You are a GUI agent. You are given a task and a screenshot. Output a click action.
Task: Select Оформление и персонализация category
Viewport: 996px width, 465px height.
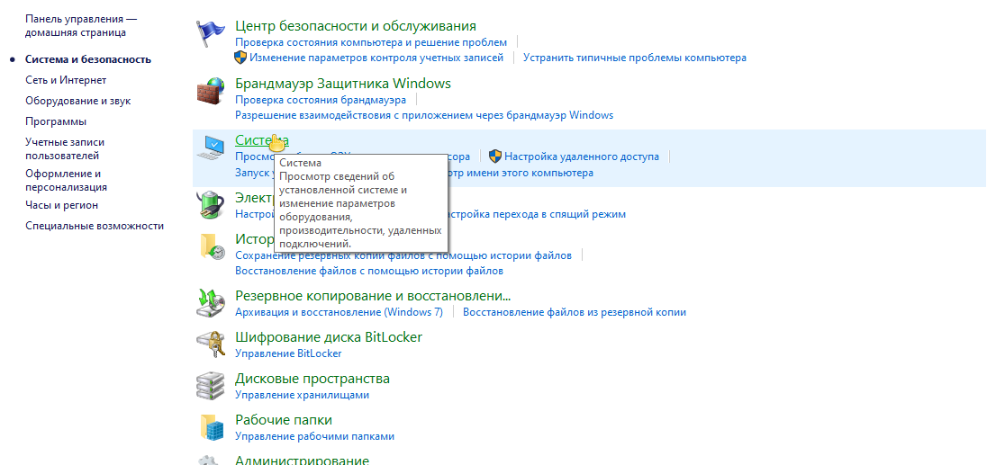[66, 181]
